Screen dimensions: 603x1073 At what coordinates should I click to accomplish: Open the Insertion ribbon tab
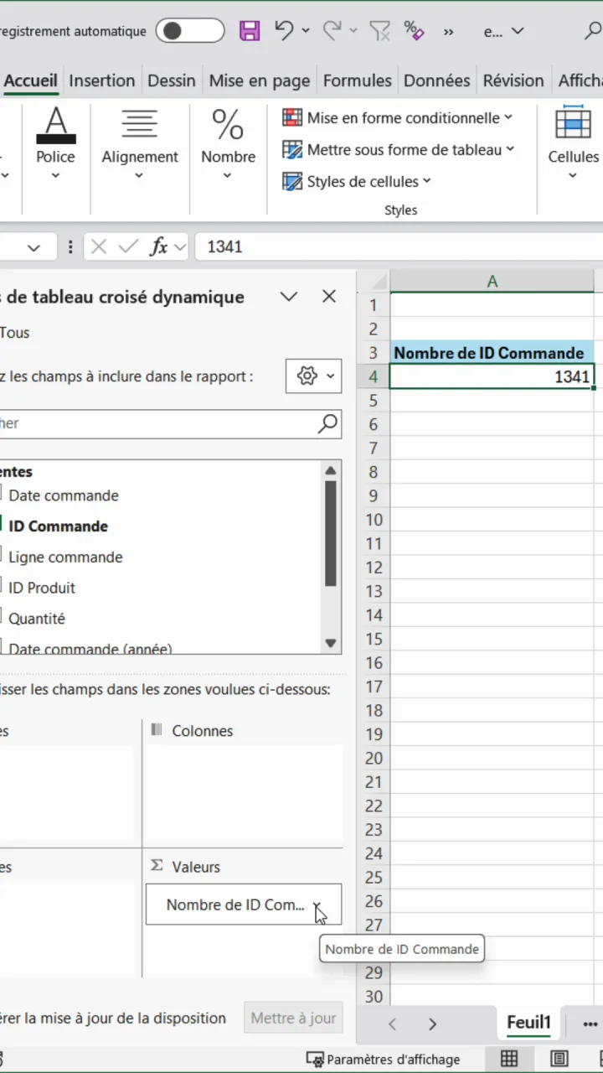click(x=101, y=80)
